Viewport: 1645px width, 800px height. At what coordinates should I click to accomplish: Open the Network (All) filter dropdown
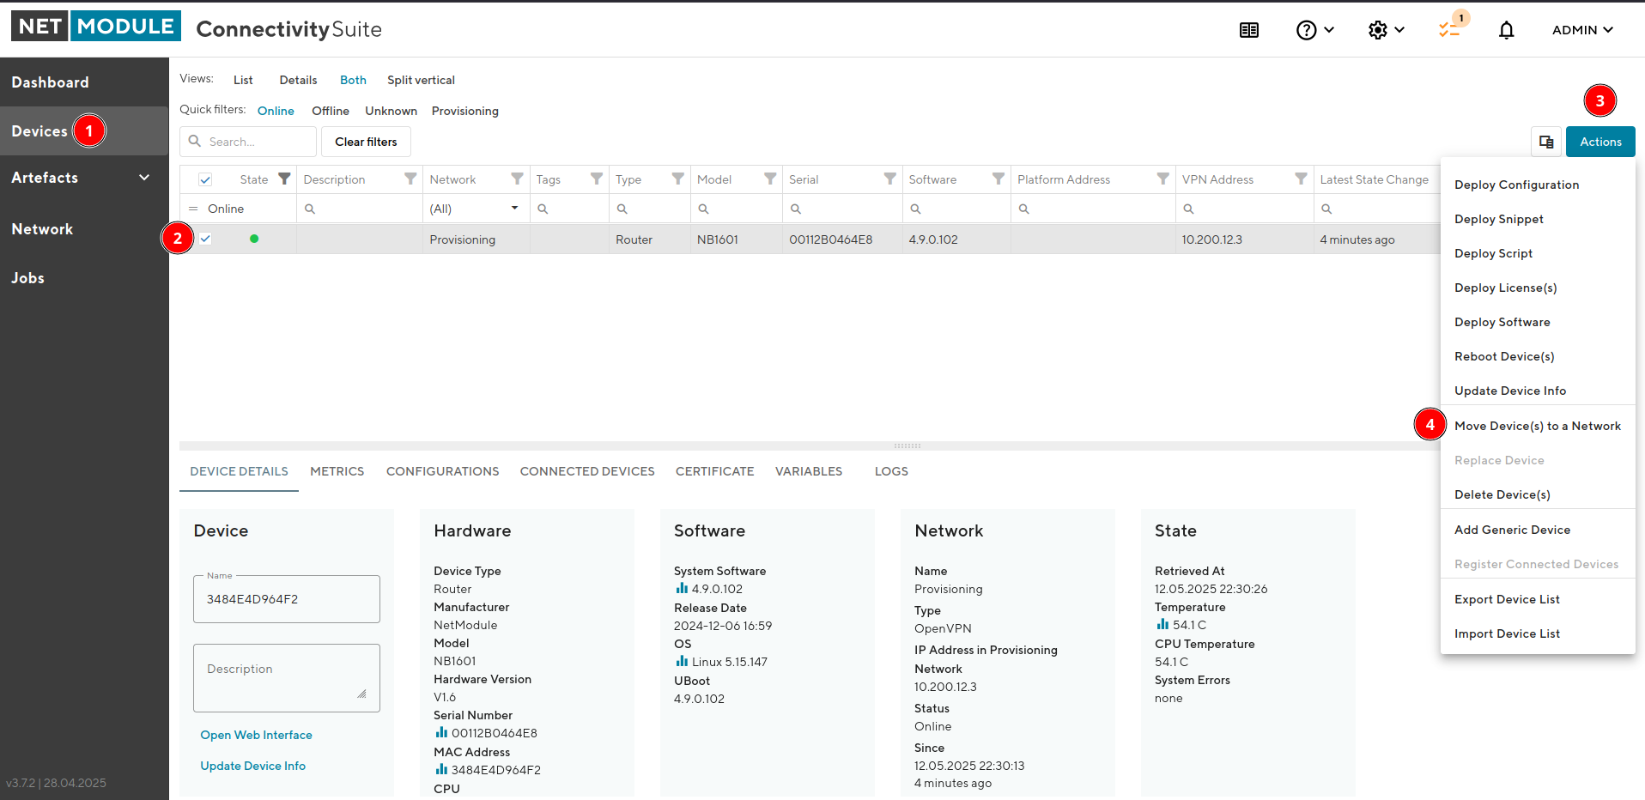click(475, 209)
